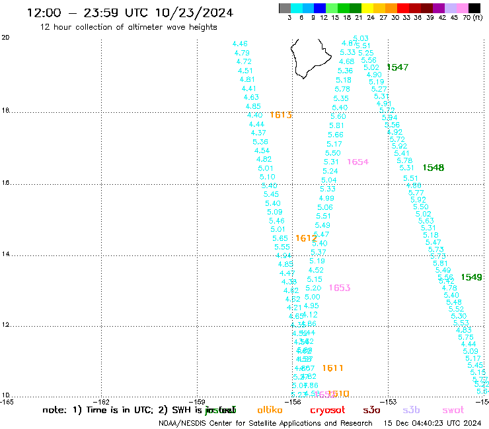This screenshot has width=489, height=429.
Task: Click the black swatch ending the color scale
Action: click(x=474, y=8)
